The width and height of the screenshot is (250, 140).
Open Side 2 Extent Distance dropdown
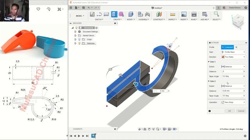(233, 86)
